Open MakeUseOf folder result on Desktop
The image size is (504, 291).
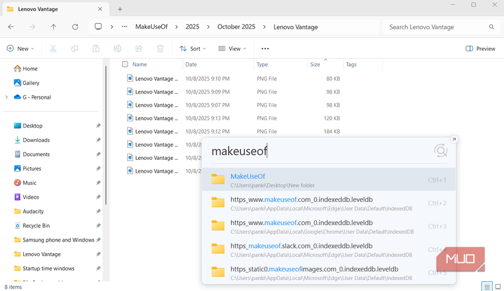(x=329, y=180)
